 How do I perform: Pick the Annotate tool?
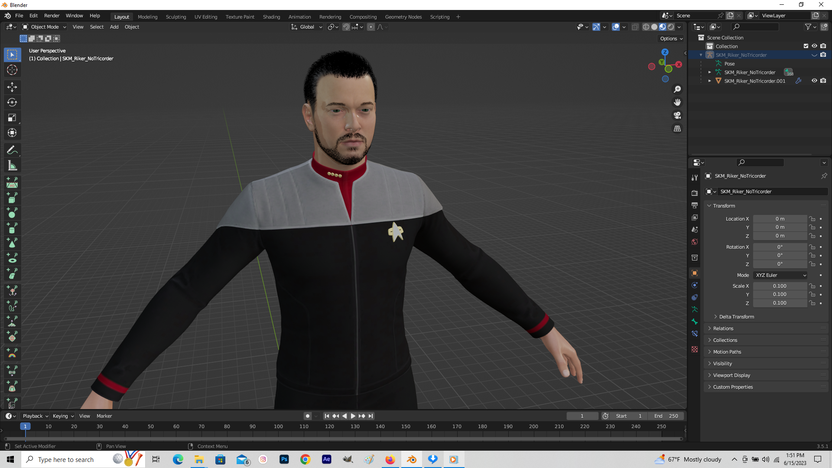tap(12, 149)
